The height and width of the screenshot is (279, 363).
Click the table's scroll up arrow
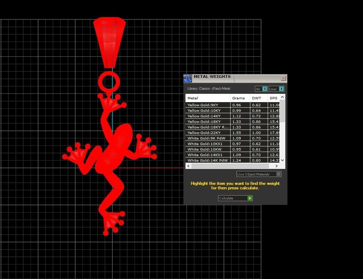(283, 97)
